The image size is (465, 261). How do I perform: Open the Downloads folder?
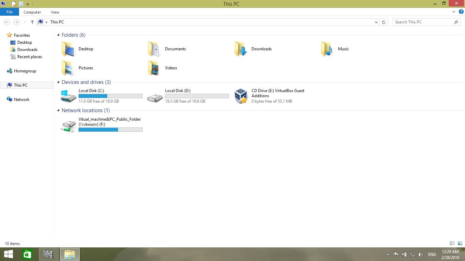point(261,49)
